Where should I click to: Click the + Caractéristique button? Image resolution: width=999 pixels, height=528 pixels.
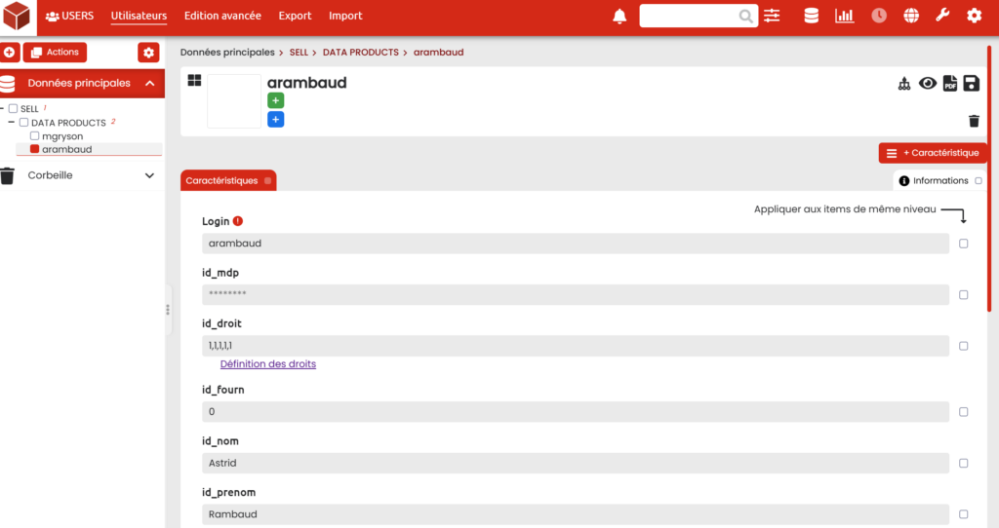point(933,153)
